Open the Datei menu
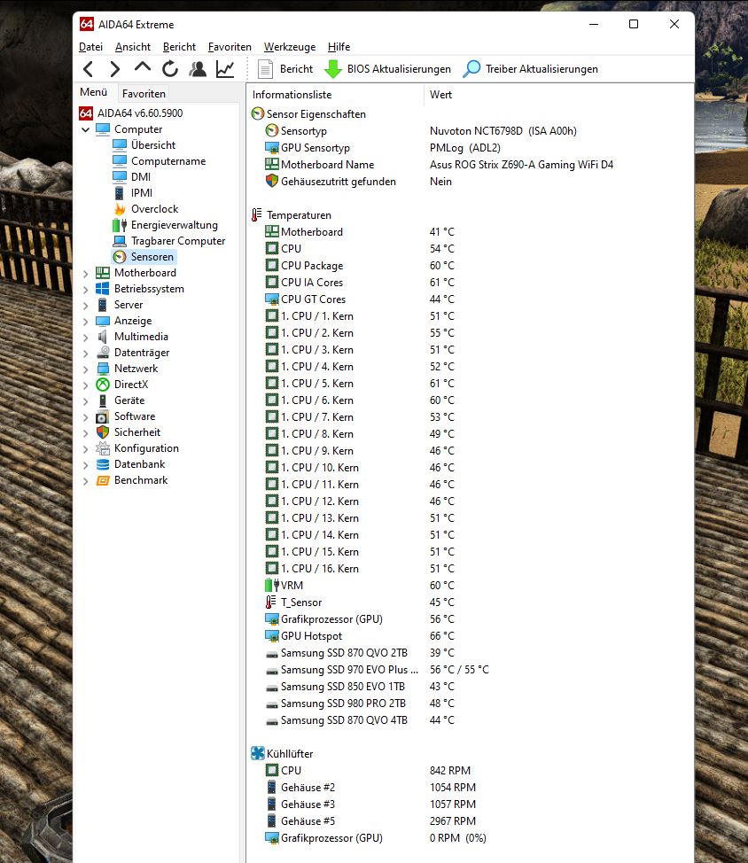The width and height of the screenshot is (748, 863). click(x=90, y=47)
